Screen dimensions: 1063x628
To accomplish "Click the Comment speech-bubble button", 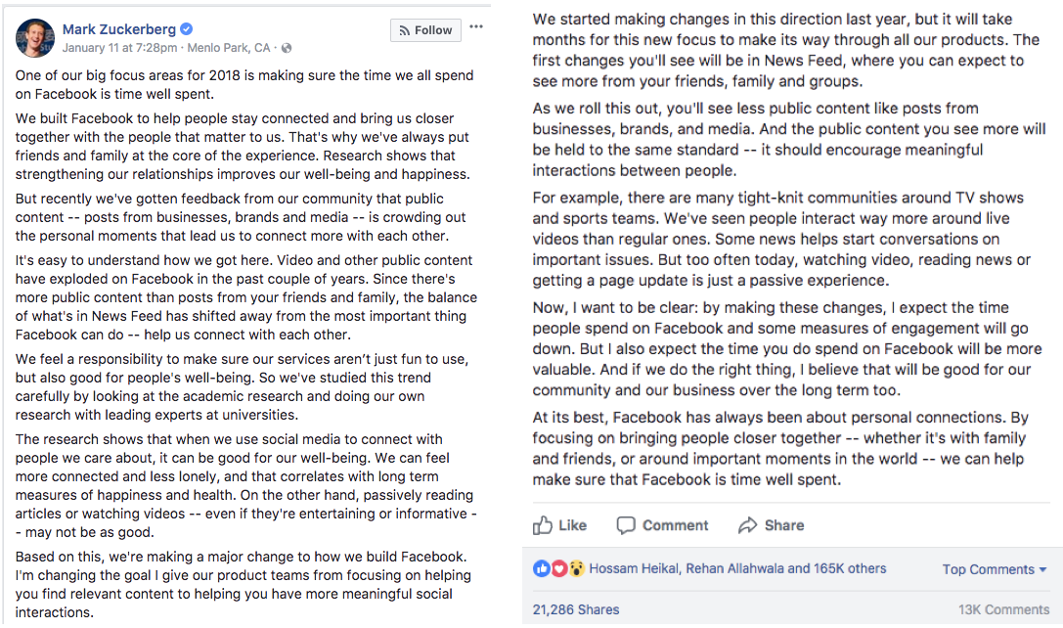I will coord(662,525).
